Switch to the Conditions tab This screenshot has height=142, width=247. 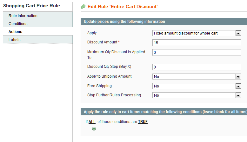coord(18,24)
